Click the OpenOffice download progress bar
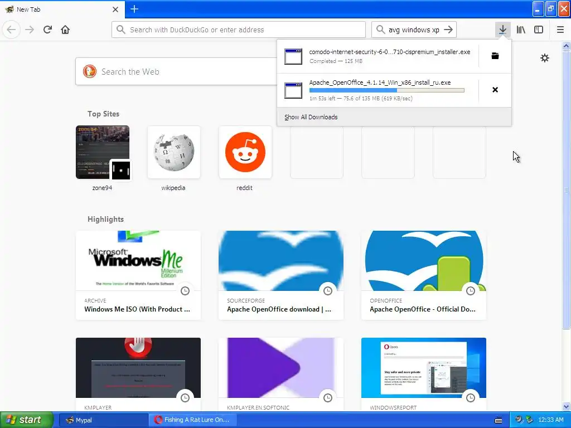This screenshot has width=571, height=428. (387, 90)
